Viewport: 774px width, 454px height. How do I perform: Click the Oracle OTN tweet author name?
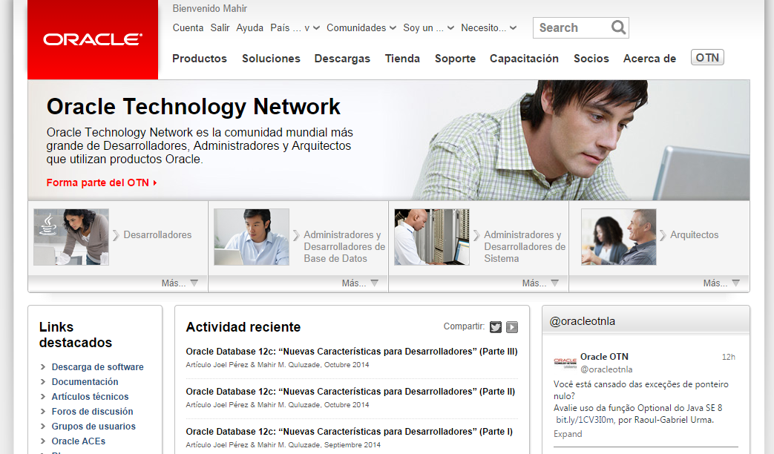[604, 357]
